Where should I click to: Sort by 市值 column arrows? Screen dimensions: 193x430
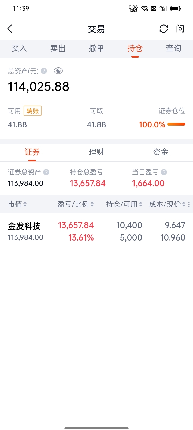(x=25, y=204)
